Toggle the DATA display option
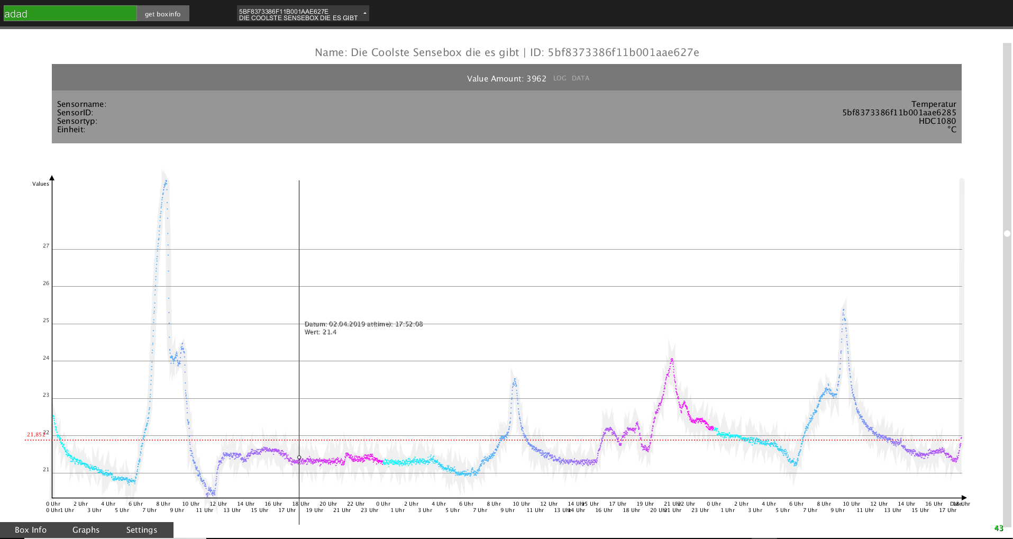Screen dimensions: 1013x539 point(580,78)
